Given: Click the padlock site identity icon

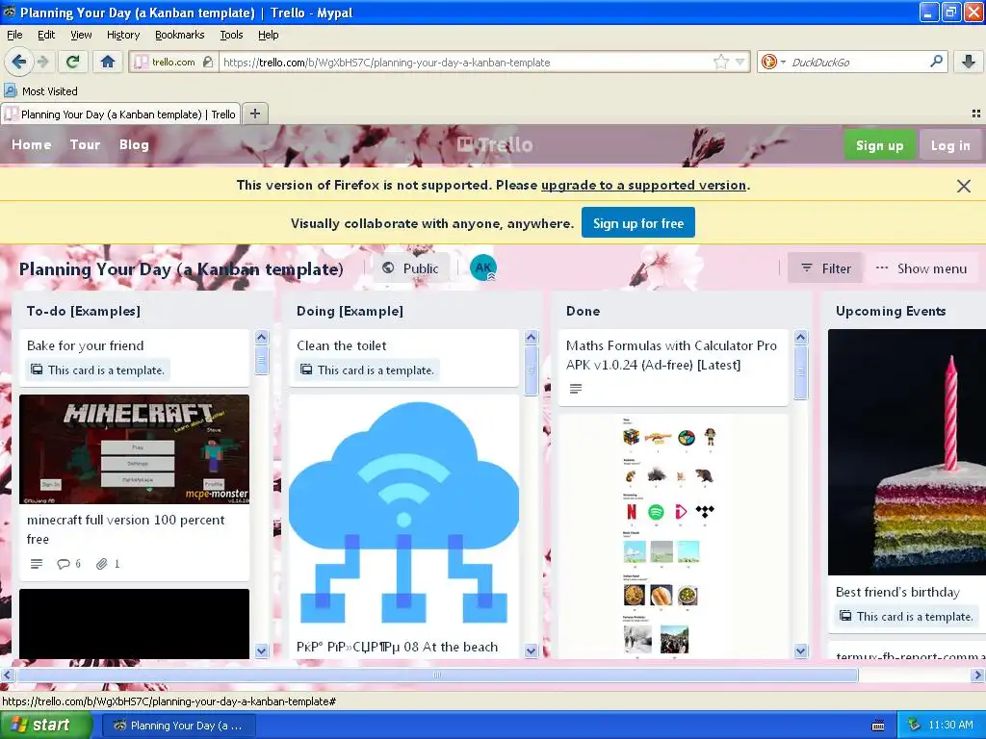Looking at the screenshot, I should pyautogui.click(x=208, y=62).
